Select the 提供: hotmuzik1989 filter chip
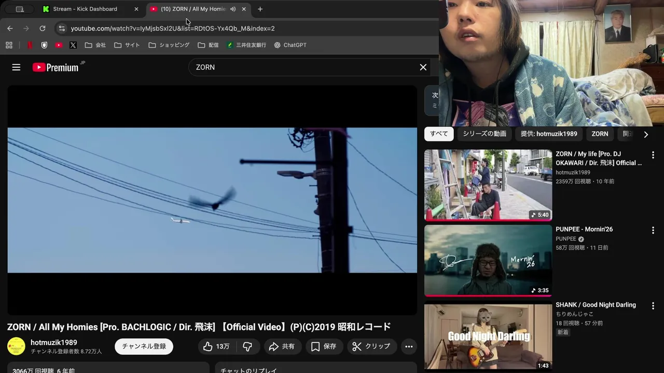This screenshot has height=373, width=664. (x=549, y=134)
